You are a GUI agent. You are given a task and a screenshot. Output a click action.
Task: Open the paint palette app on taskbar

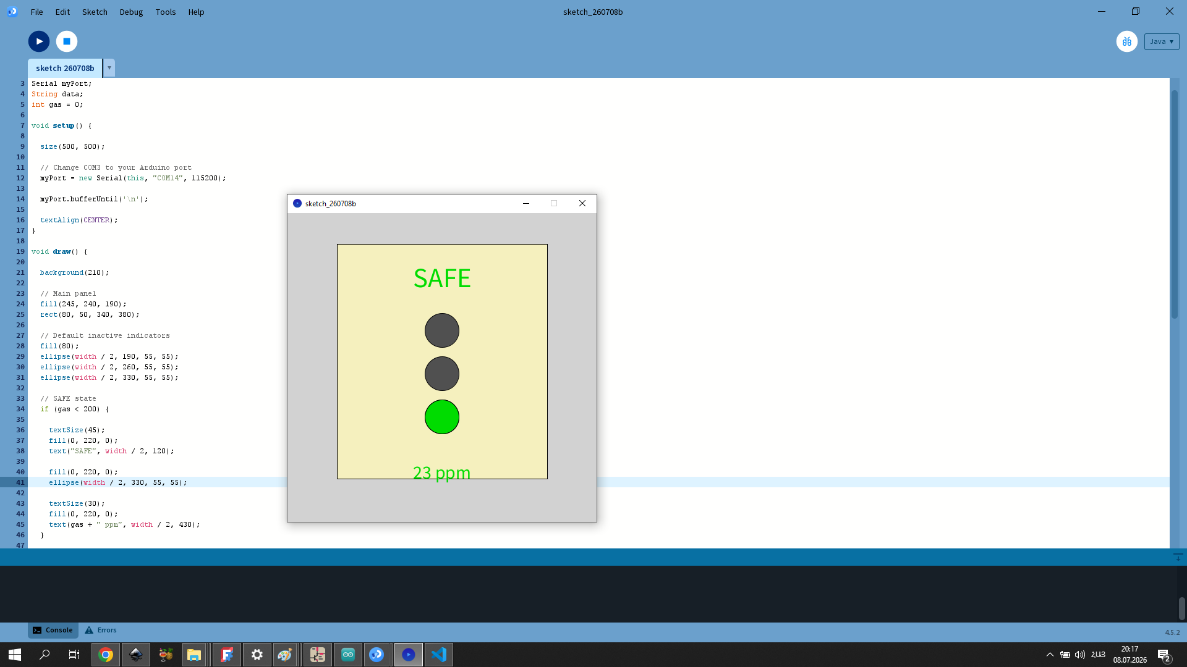(x=285, y=655)
